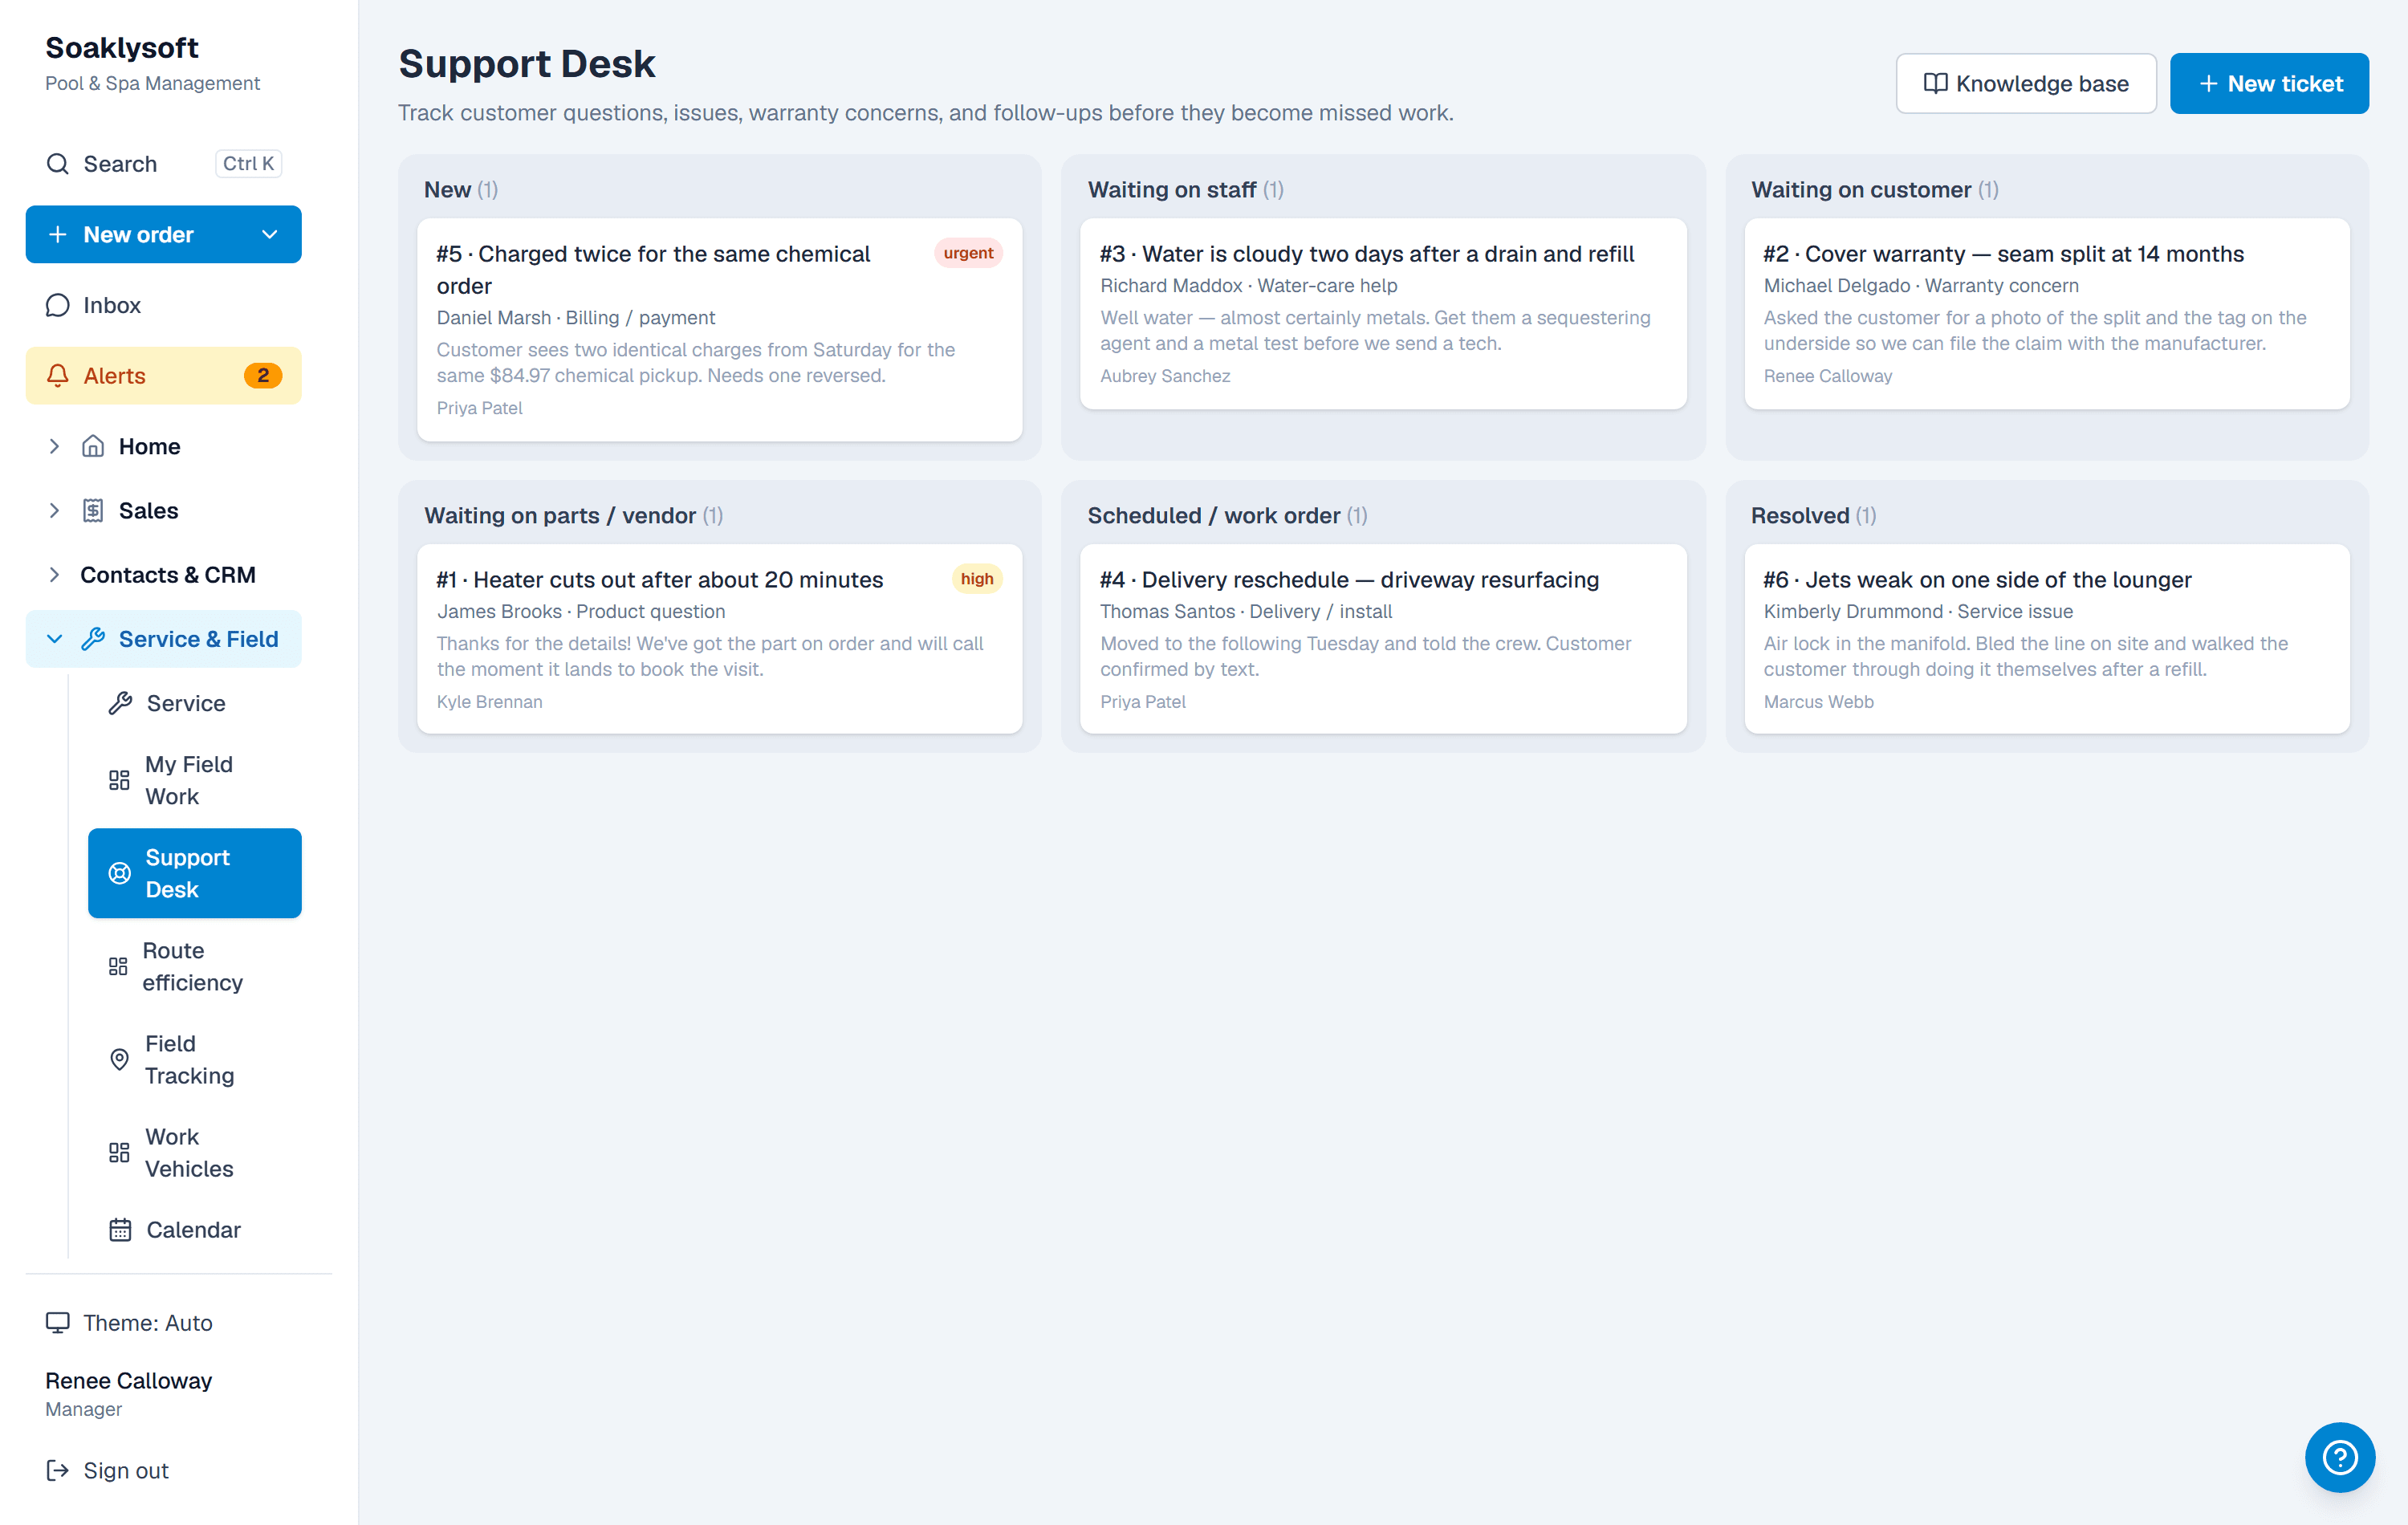
Task: Click the New order button label
Action: click(138, 234)
